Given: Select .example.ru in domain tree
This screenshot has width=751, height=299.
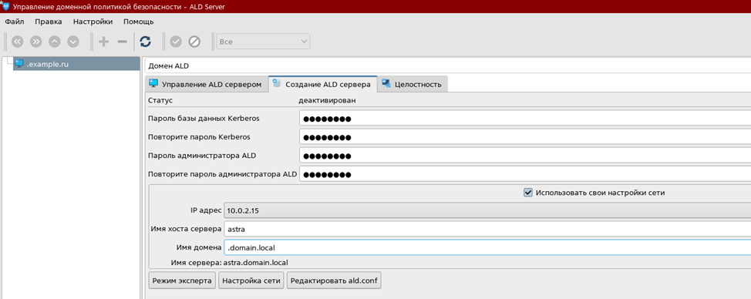Looking at the screenshot, I should [76, 64].
